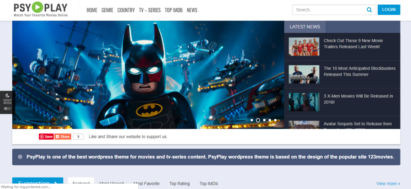
Task: Open the Deadpool X-Men news thumbnail
Action: coord(304,102)
